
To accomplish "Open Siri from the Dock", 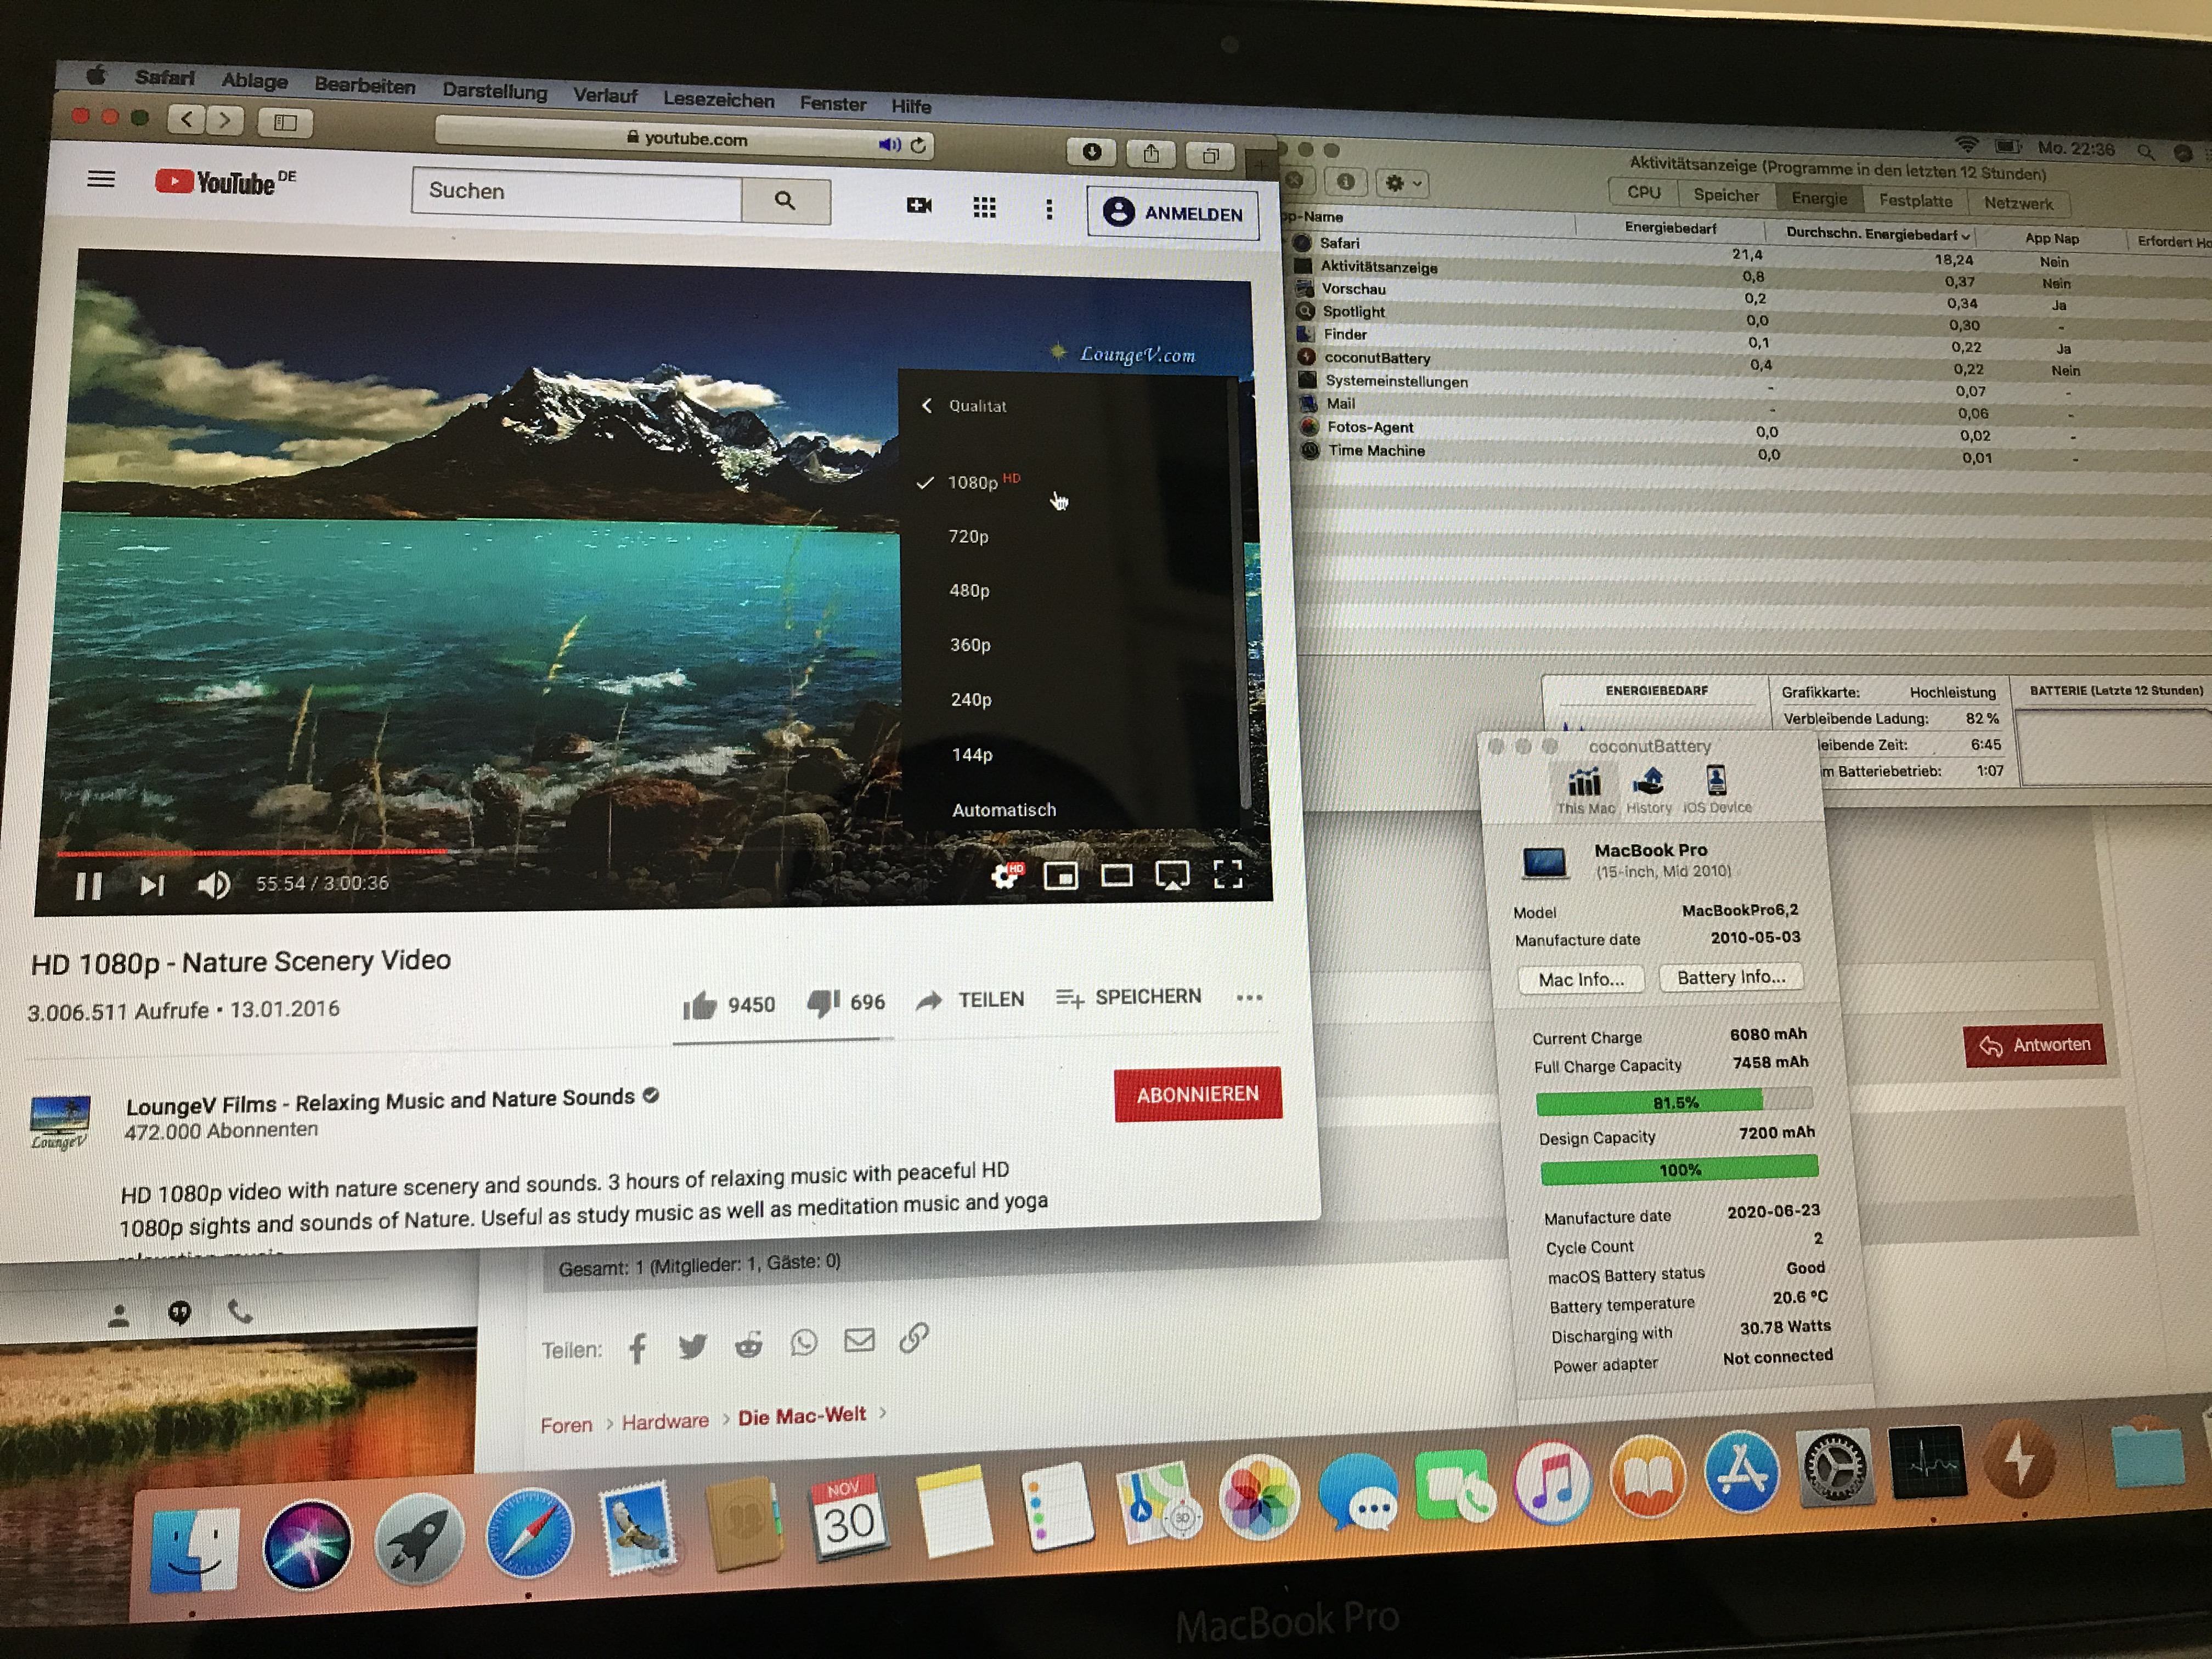I will click(307, 1544).
